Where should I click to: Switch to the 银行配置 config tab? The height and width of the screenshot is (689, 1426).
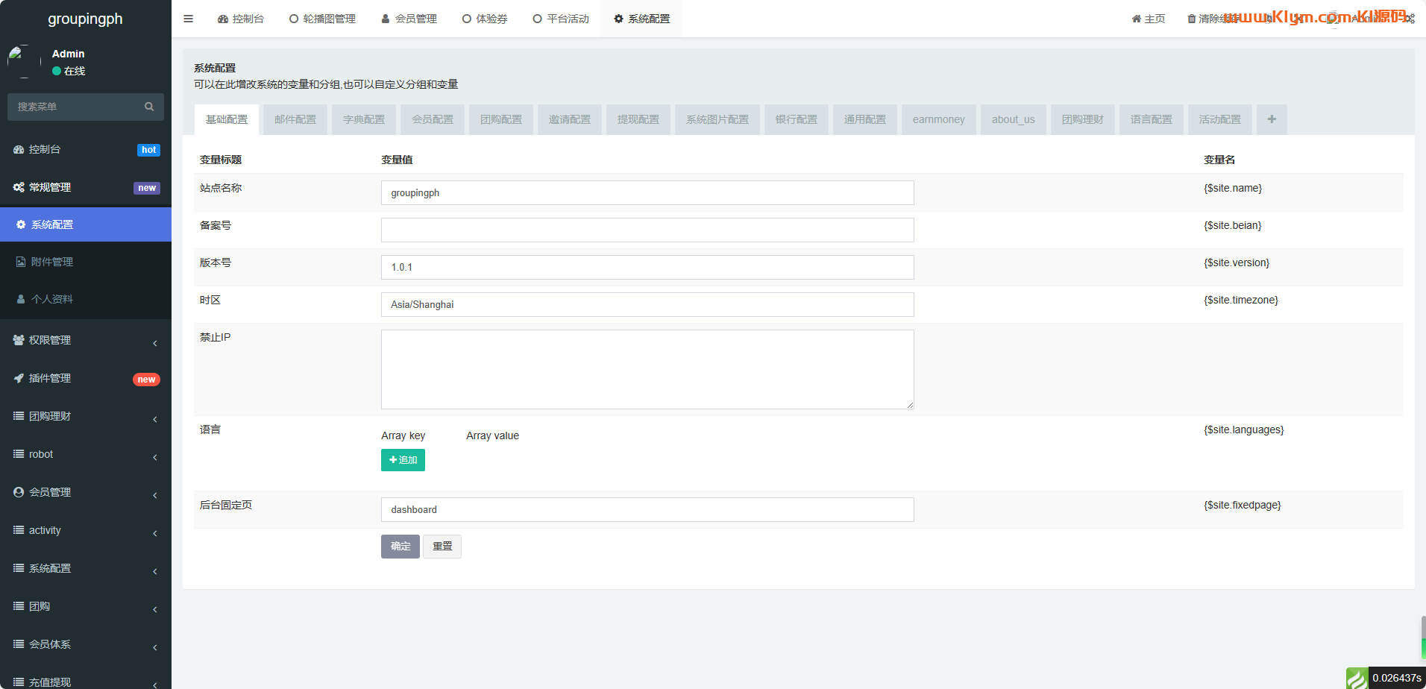[797, 119]
